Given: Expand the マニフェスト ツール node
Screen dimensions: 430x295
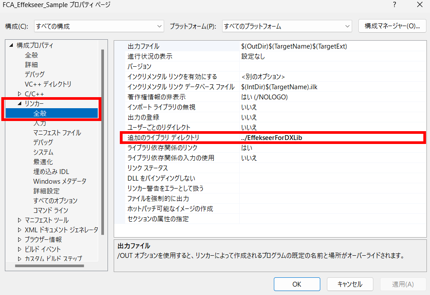Looking at the screenshot, I should coord(19,219).
